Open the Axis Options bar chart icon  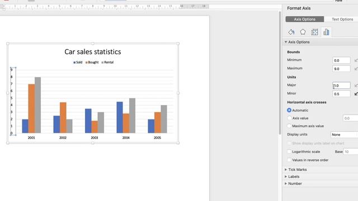(326, 32)
